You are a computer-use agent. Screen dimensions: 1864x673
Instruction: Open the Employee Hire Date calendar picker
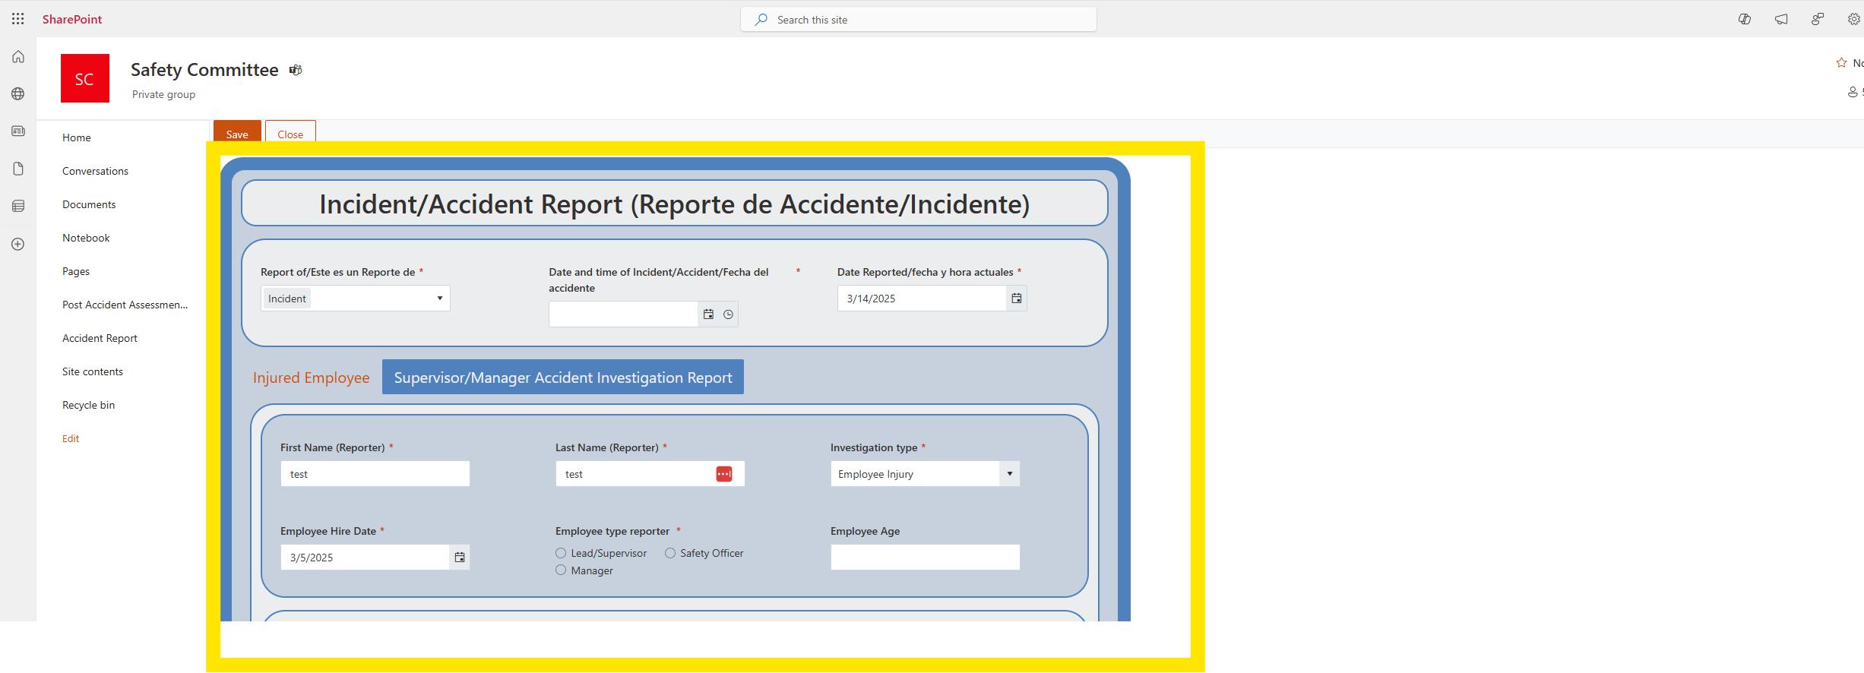(460, 558)
